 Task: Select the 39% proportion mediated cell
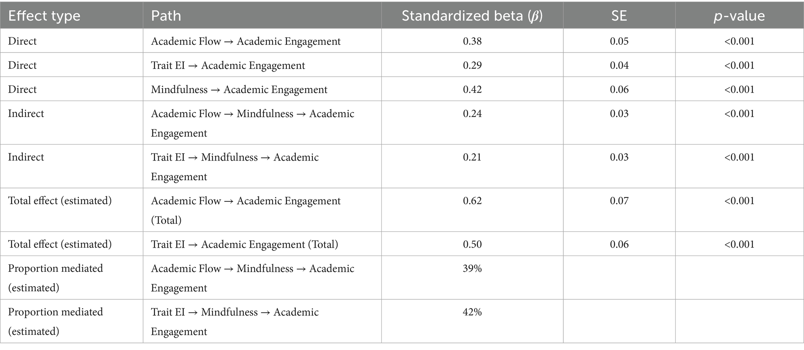pos(472,268)
